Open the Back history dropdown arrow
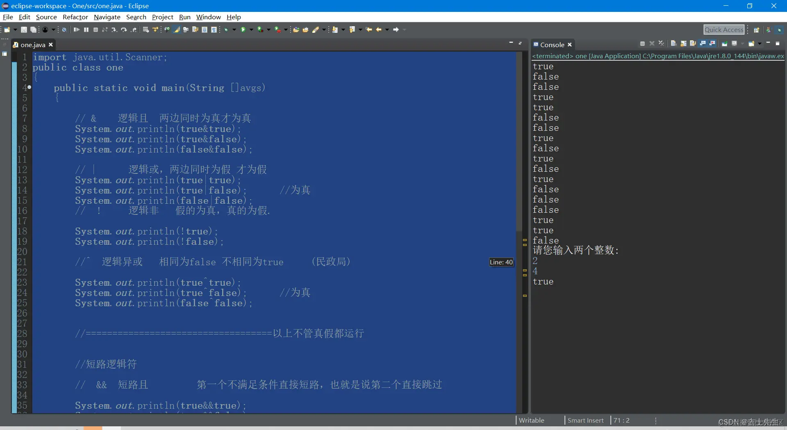787x430 pixels. 387,30
